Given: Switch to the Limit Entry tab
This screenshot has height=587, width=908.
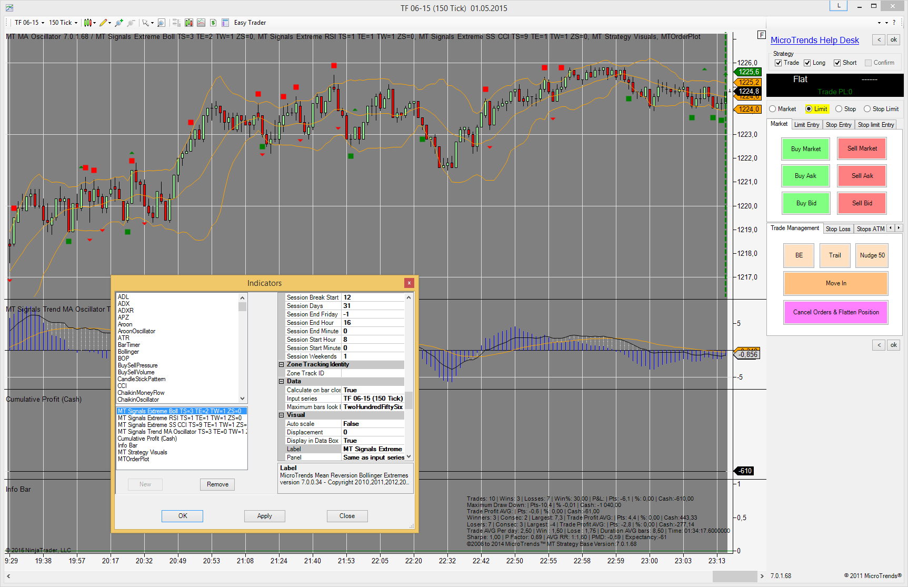Looking at the screenshot, I should 806,125.
